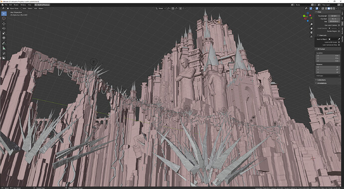344x189 pixels.
Task: Select the Rotate tool
Action: click(x=3, y=28)
